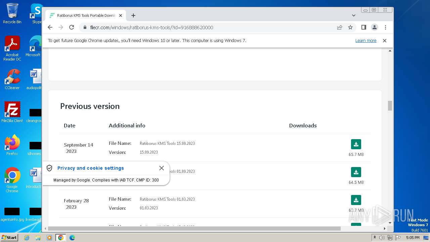Click the scroll right arrow at the bottom

(x=385, y=229)
